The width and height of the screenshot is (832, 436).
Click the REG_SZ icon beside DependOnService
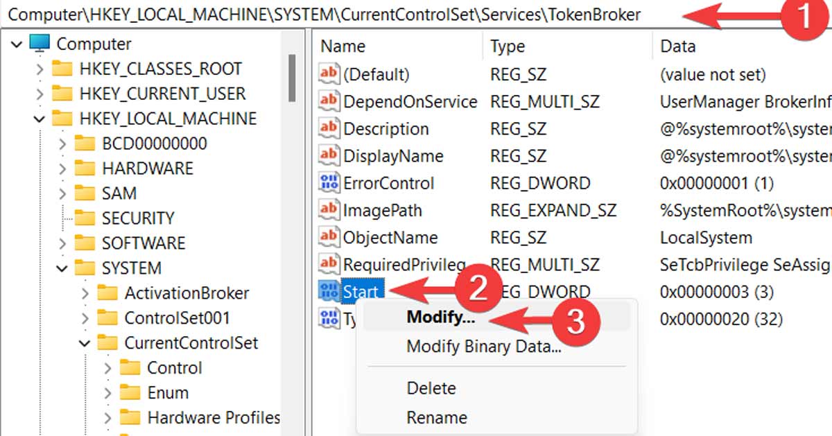coord(329,101)
